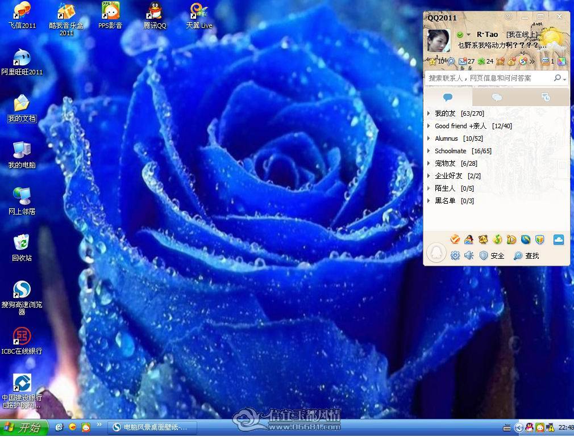Open the Windows 开始 Start menu
Screen dimensions: 574x437
click(x=24, y=427)
